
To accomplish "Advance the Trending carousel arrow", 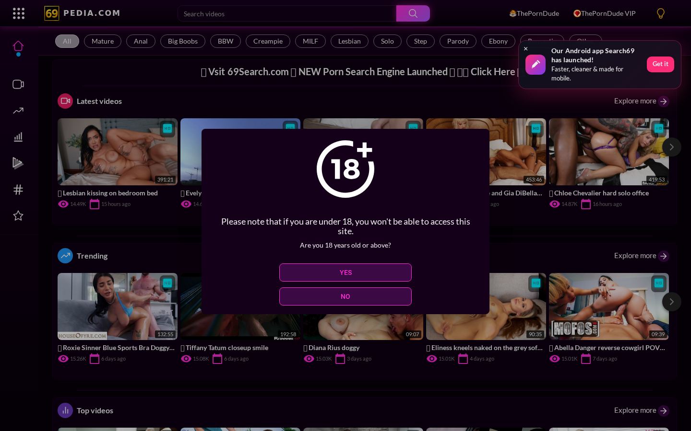I will tap(672, 302).
